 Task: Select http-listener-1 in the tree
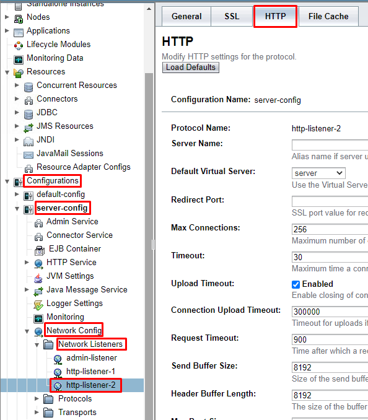[x=90, y=371]
